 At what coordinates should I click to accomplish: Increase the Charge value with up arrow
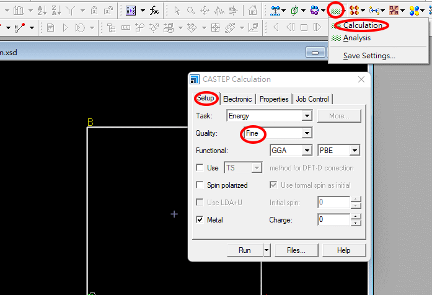tap(356, 216)
